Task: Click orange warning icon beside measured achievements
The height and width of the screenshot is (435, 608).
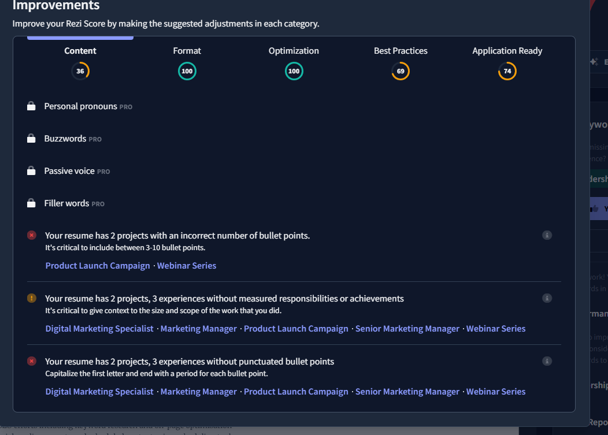Action: [32, 298]
